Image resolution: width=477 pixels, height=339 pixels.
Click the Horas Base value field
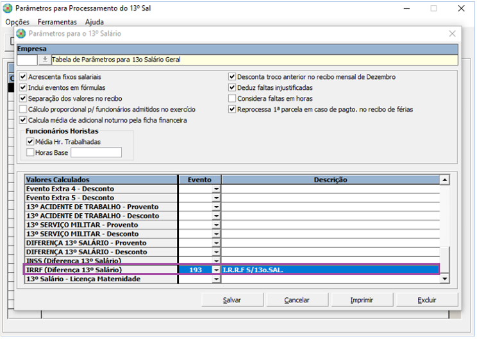[x=96, y=152]
